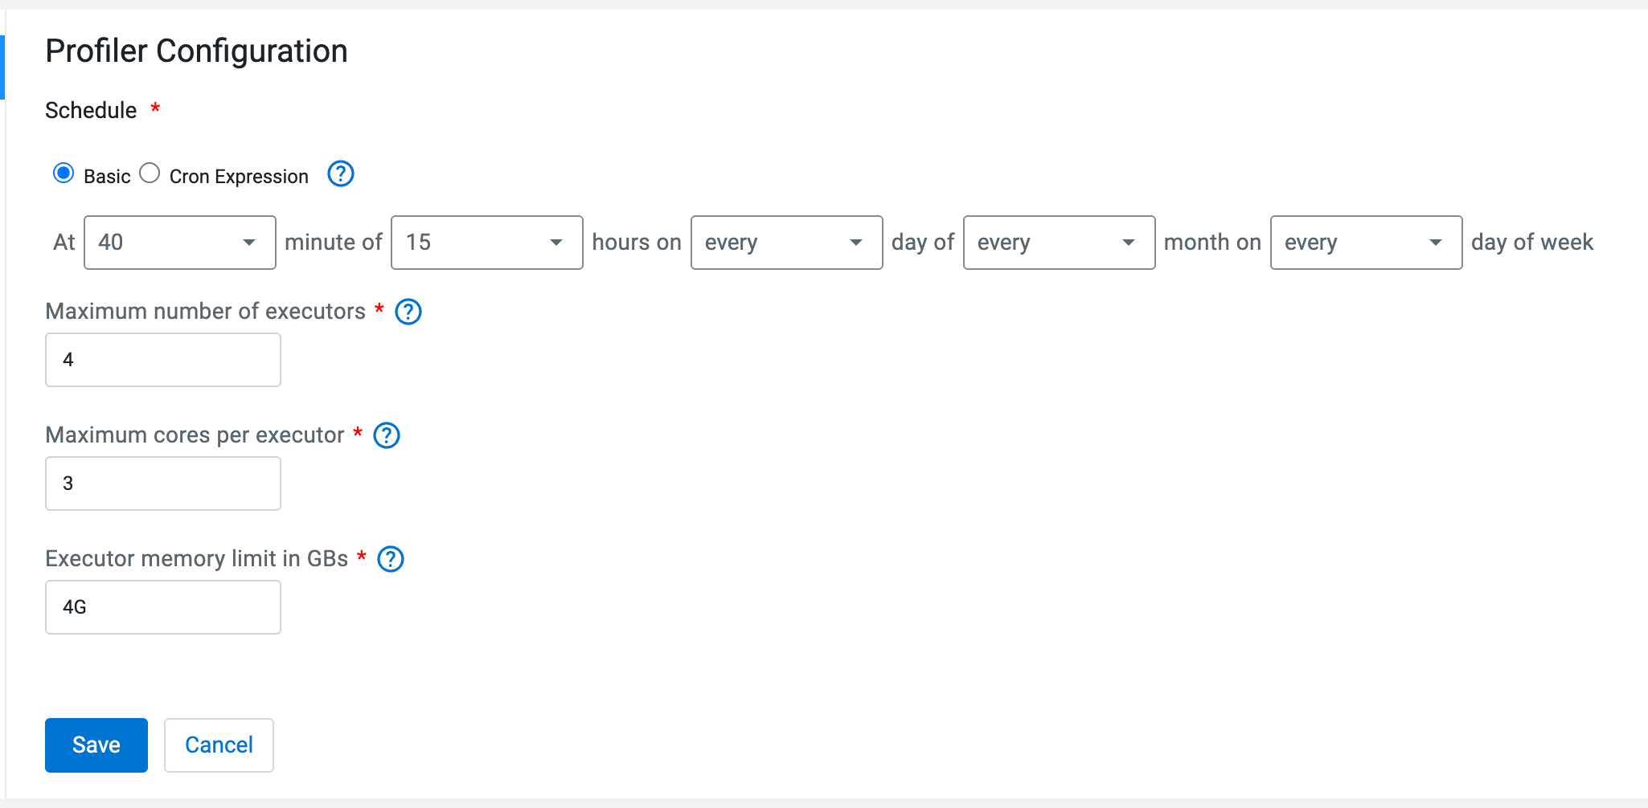1648x808 pixels.
Task: Expand the month selection dropdown
Action: pyautogui.click(x=1059, y=243)
